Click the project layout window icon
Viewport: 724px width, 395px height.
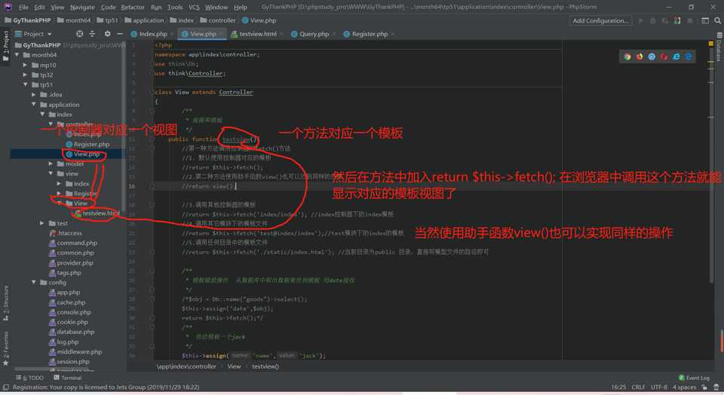coord(705,21)
